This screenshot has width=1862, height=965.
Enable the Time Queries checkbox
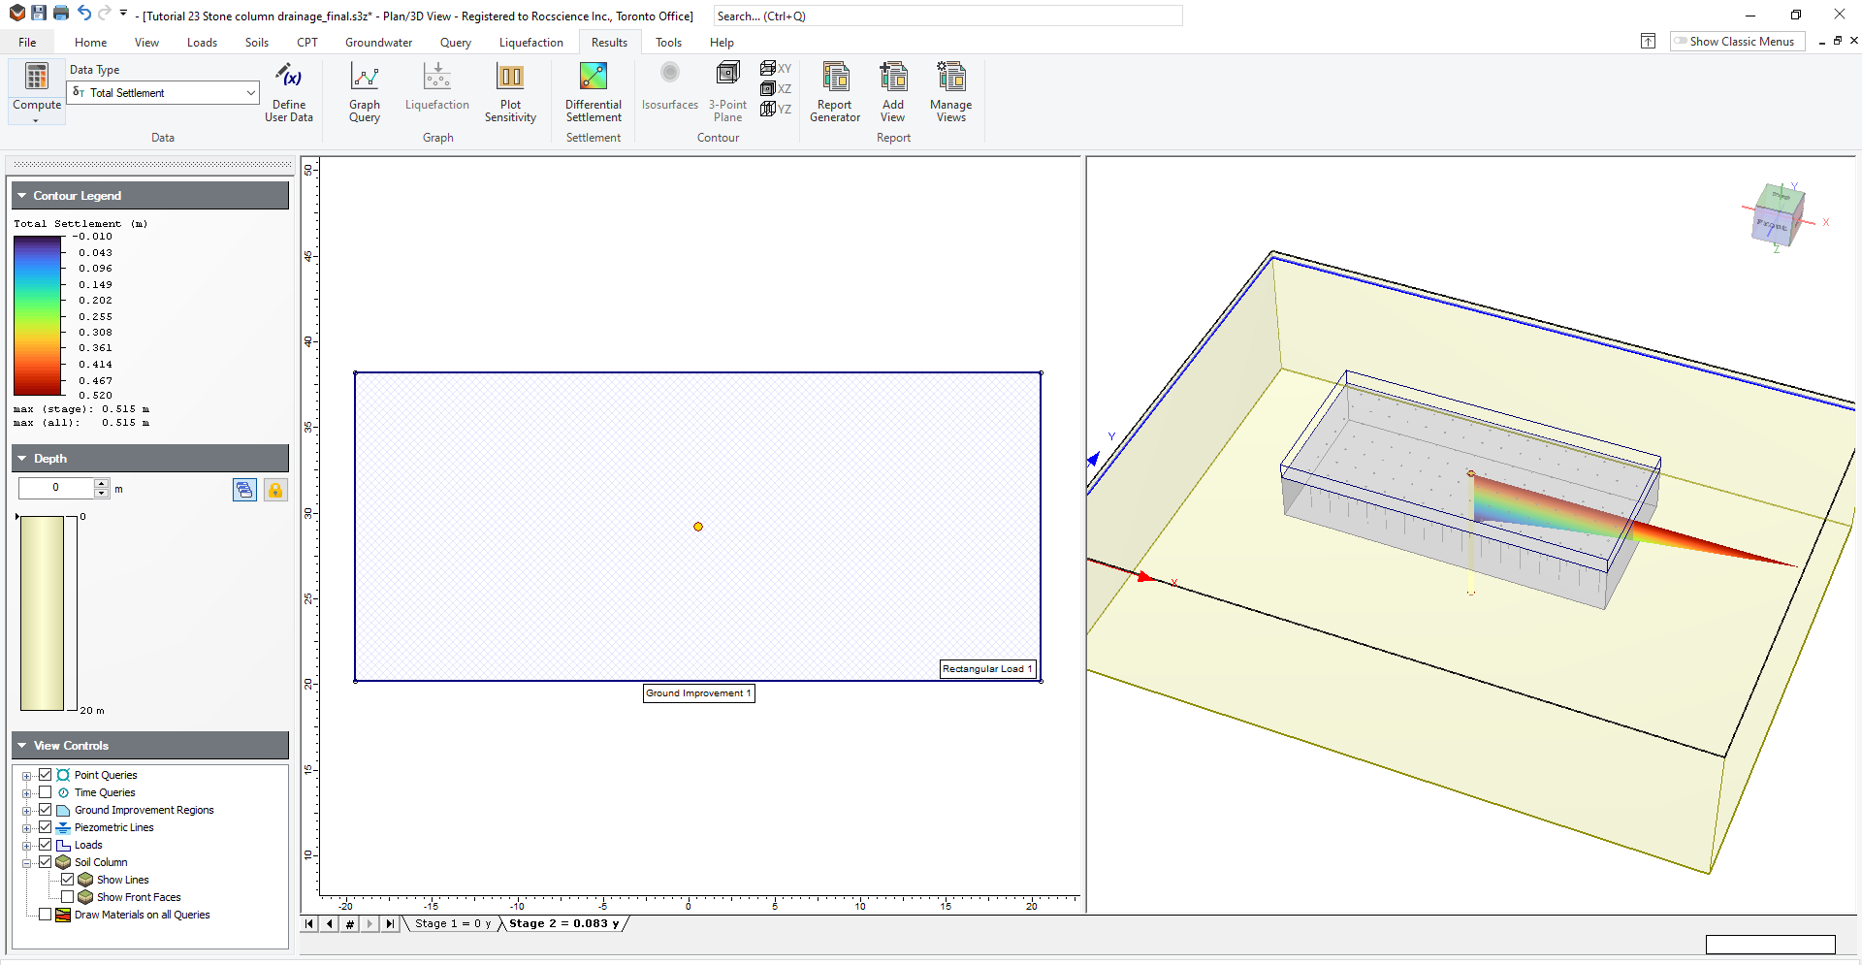click(46, 792)
